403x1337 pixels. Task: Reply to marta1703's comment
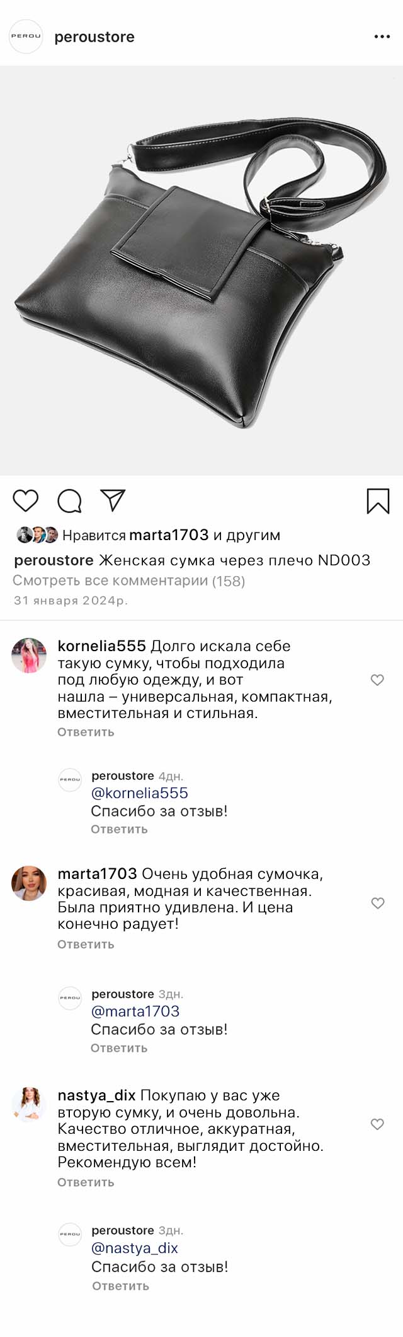tap(86, 944)
